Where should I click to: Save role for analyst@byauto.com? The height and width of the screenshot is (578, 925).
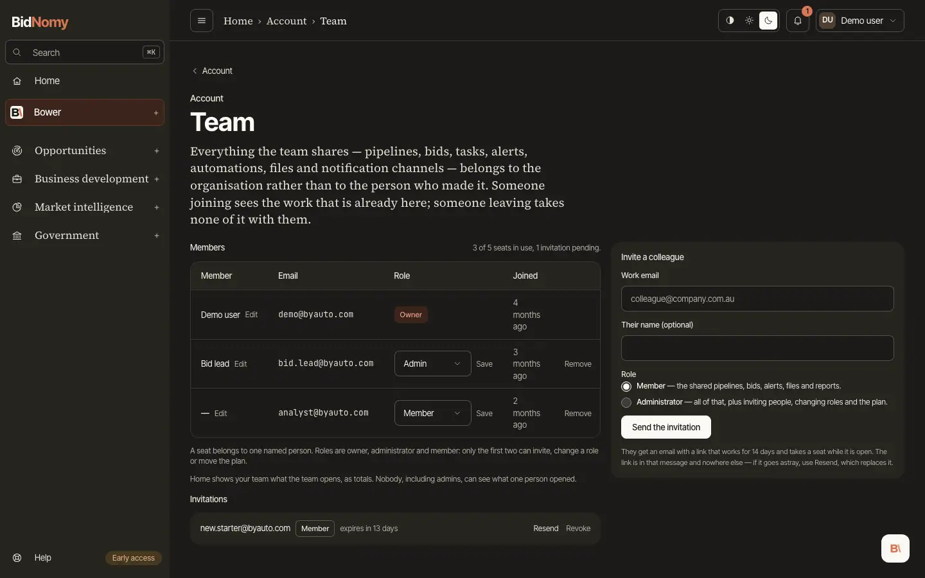pyautogui.click(x=484, y=414)
